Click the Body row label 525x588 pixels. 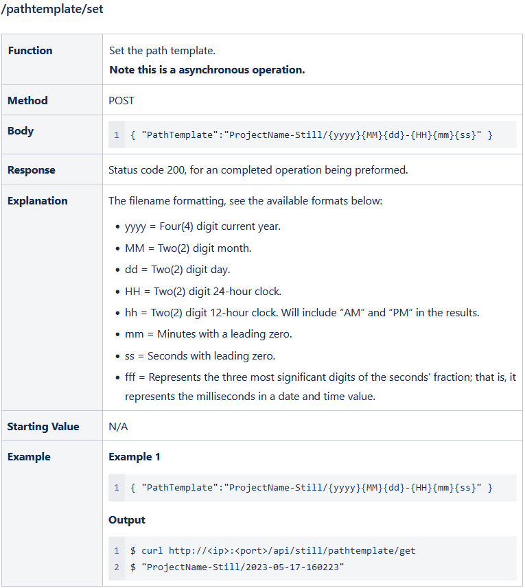[x=21, y=131]
